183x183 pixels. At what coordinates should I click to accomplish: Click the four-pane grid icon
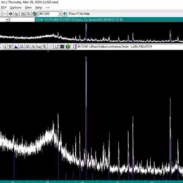[x=62, y=46]
